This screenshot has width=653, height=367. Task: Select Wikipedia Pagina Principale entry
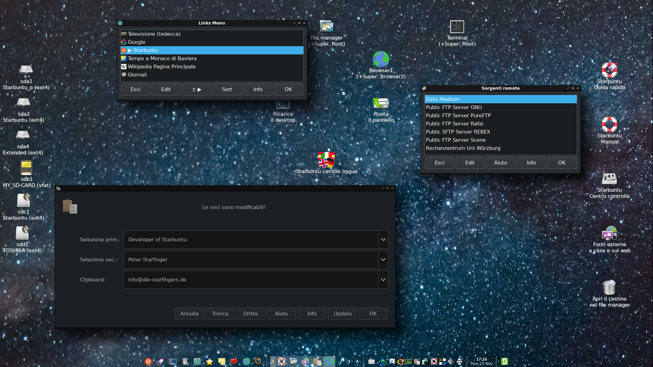pos(212,67)
